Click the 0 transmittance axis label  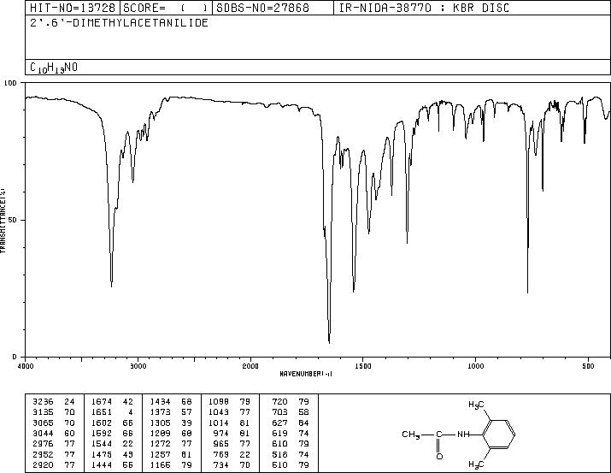15,357
